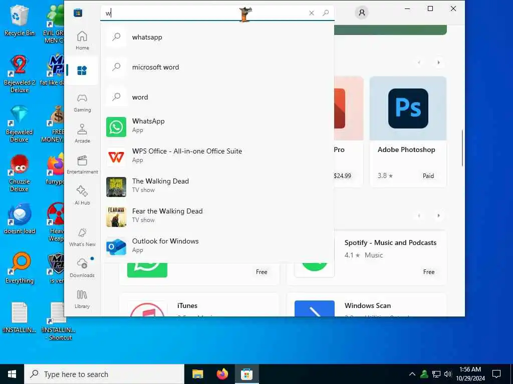
Task: Open Spotify - Music and Podcasts card
Action: coord(390,257)
